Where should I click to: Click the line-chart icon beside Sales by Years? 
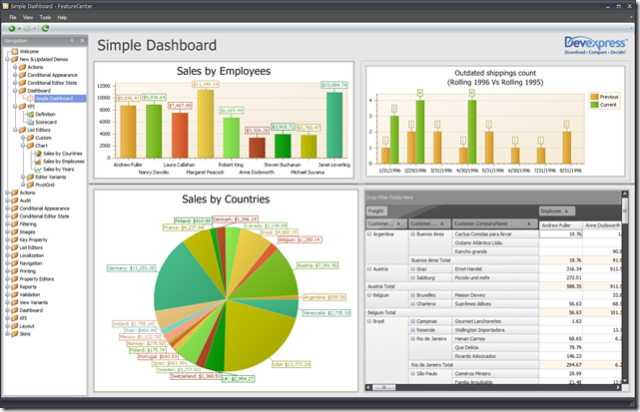[38, 169]
